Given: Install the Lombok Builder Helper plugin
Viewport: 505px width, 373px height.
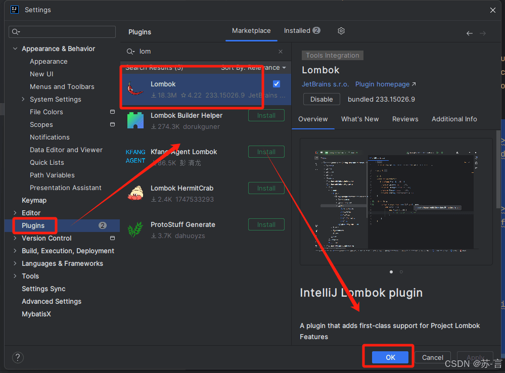Looking at the screenshot, I should point(266,115).
